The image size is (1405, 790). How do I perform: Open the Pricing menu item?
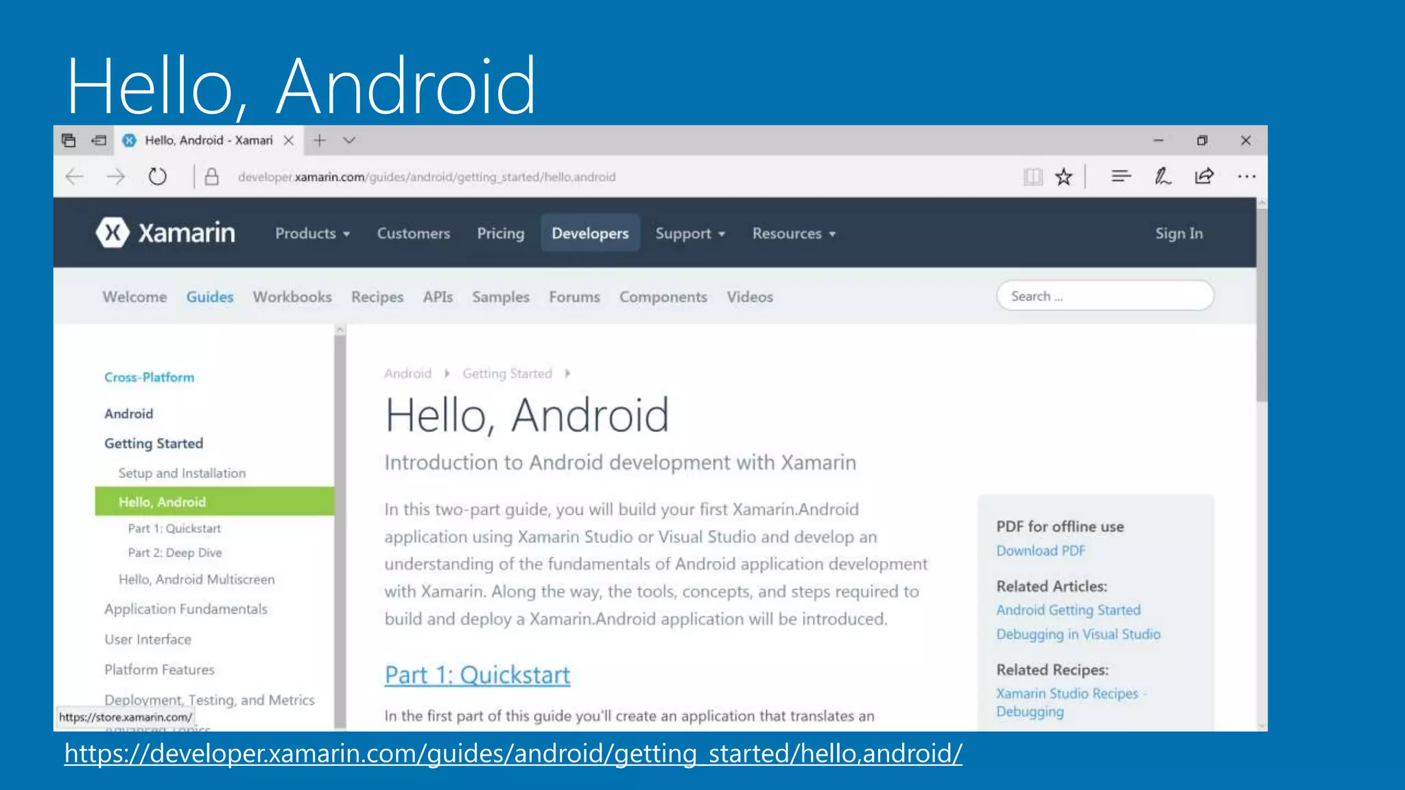[x=501, y=234]
